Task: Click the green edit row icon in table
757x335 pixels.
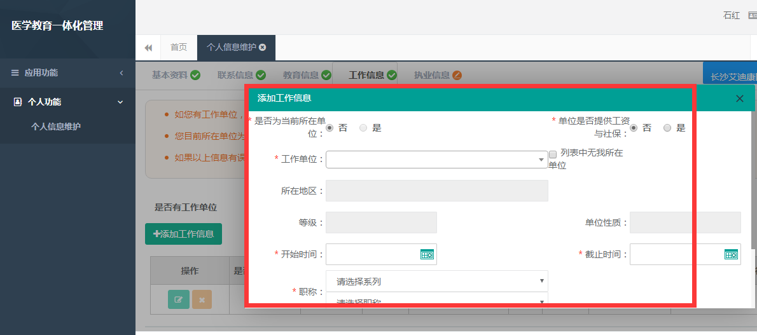Action: [179, 300]
